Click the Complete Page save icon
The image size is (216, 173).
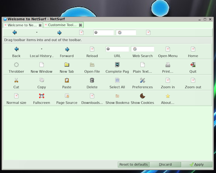pyautogui.click(x=117, y=65)
